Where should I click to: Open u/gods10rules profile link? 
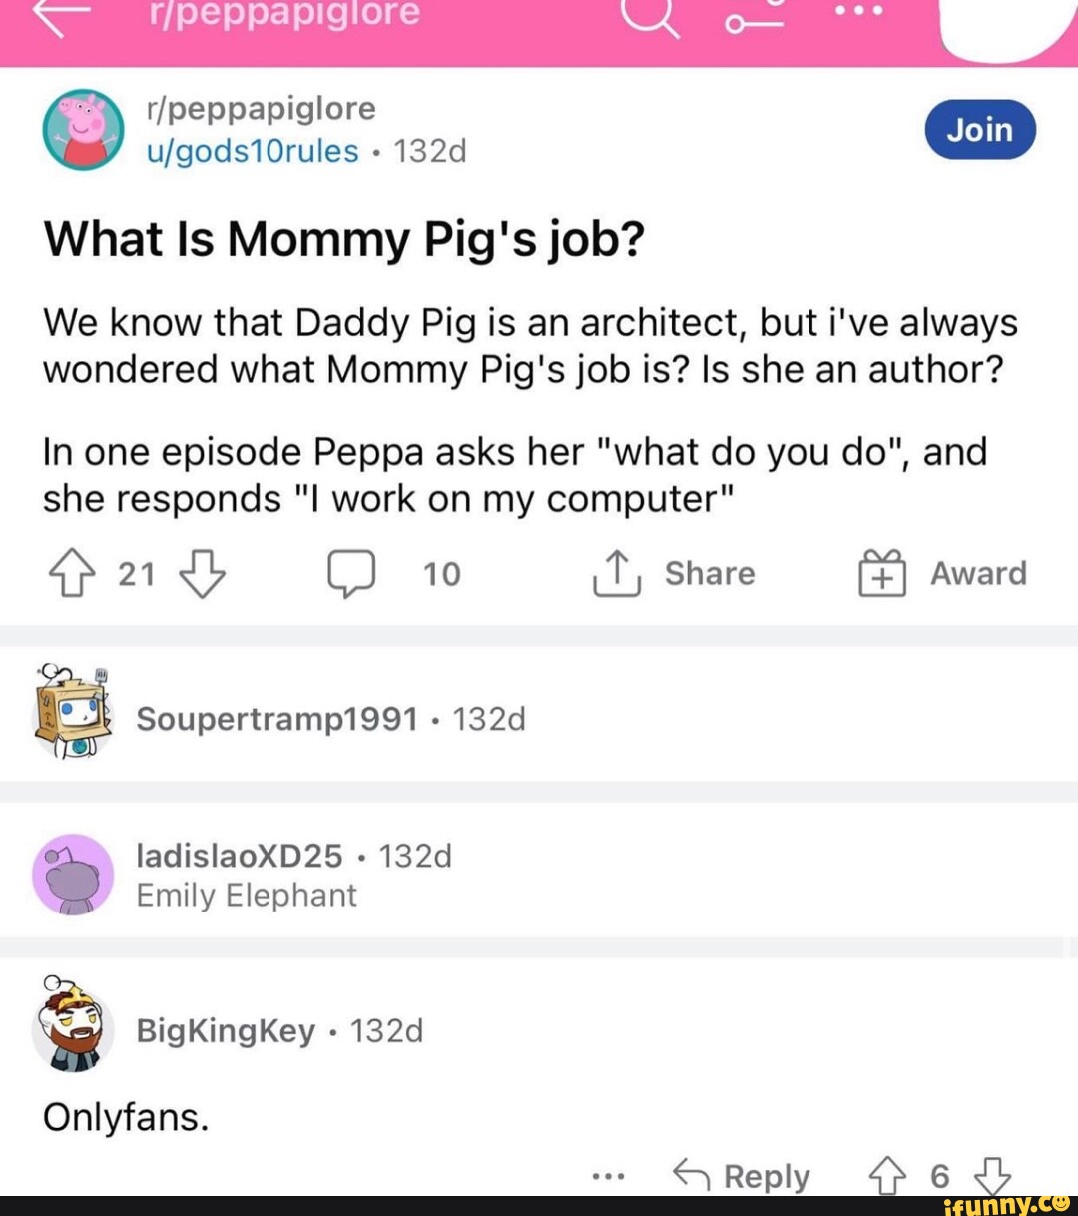pos(253,151)
